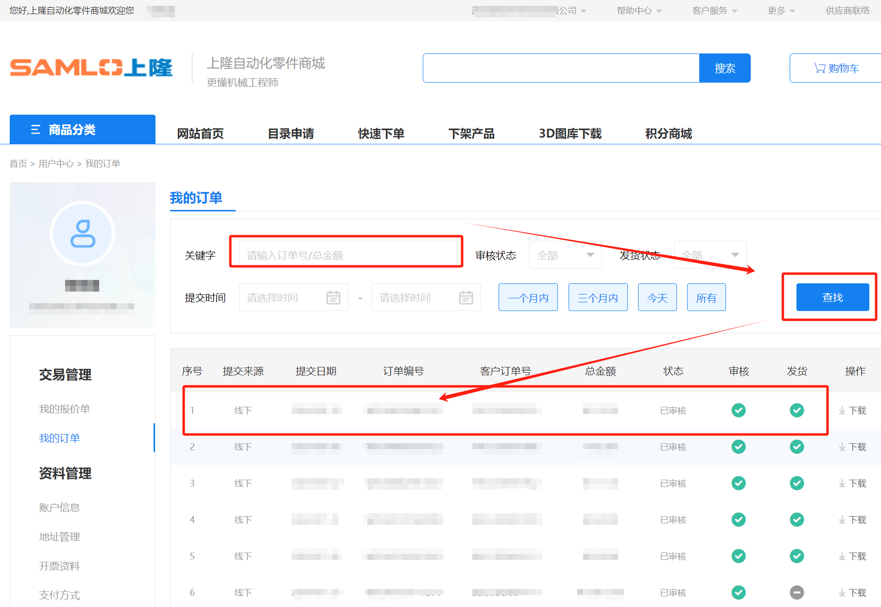
Task: Click shipped checkmark icon in row 2
Action: (x=796, y=447)
